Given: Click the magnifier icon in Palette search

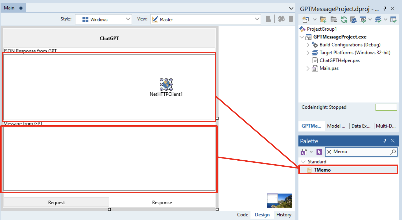Looking at the screenshot, I should (x=393, y=152).
